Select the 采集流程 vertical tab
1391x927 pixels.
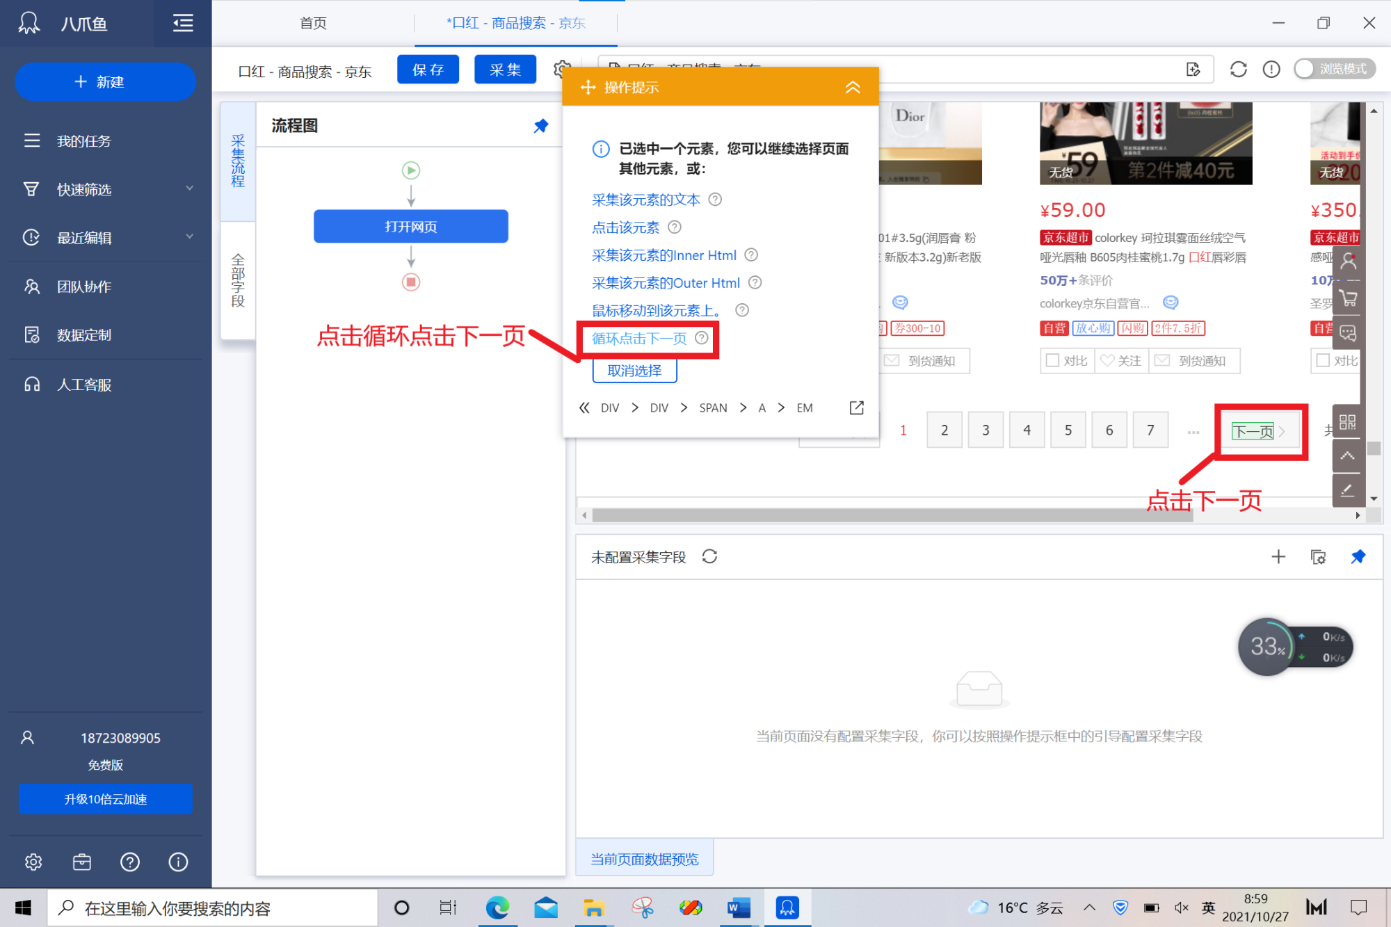point(238,161)
